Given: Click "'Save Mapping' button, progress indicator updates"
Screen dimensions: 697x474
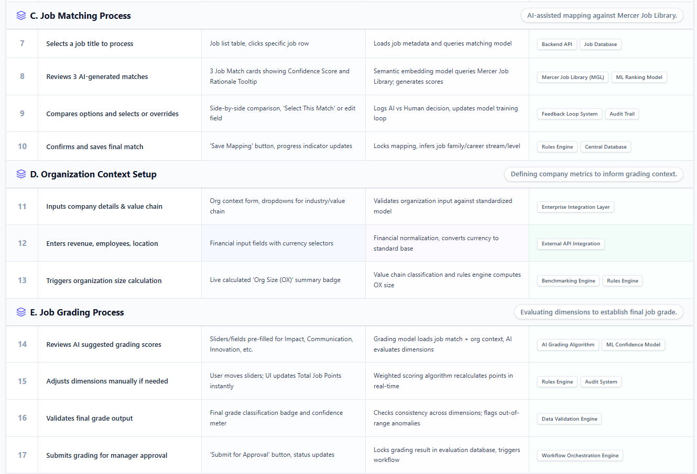Looking at the screenshot, I should click(281, 146).
